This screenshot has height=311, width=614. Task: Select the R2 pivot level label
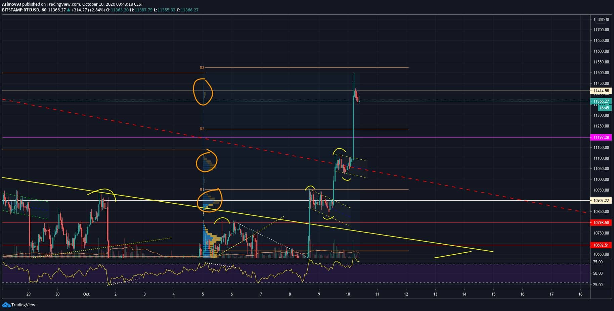tap(202, 129)
